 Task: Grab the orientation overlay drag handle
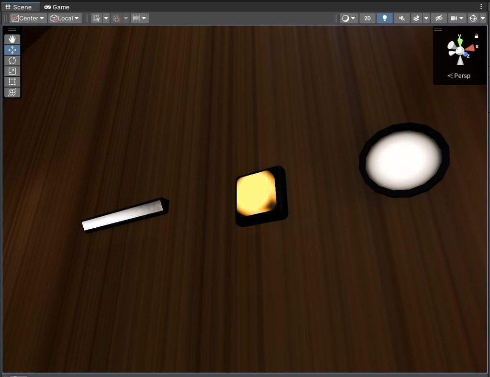click(438, 30)
